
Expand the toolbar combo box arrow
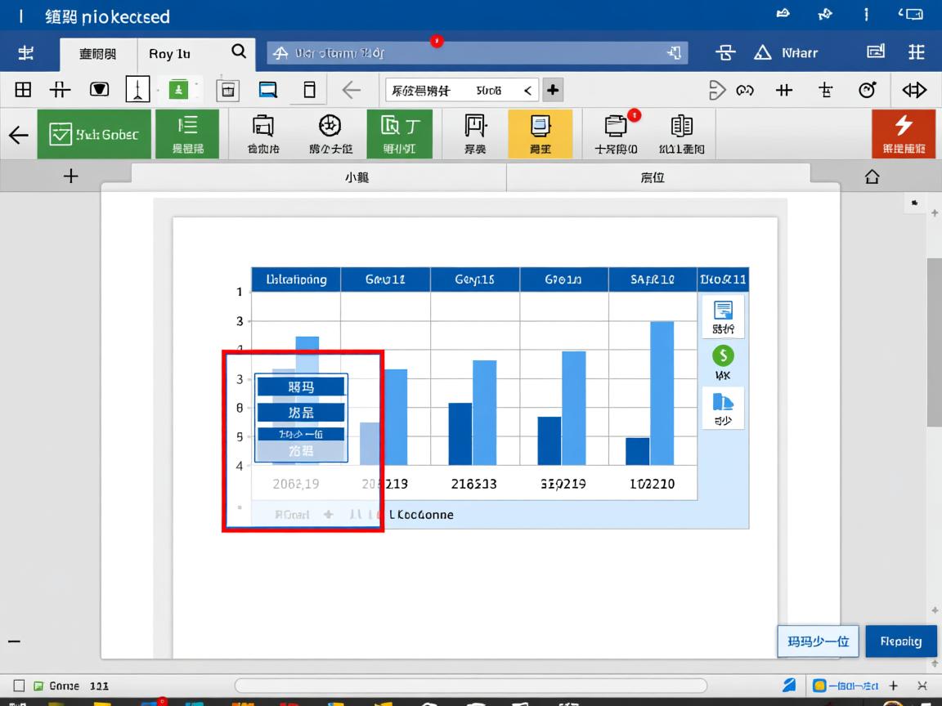coord(527,91)
